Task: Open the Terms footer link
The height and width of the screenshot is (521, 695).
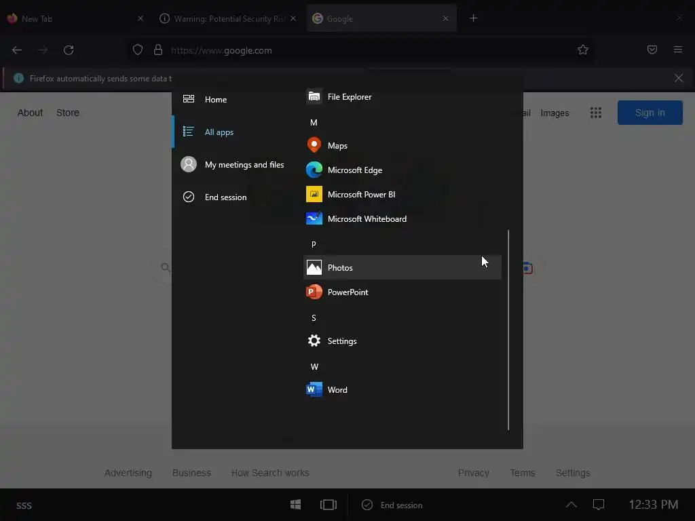Action: point(523,473)
